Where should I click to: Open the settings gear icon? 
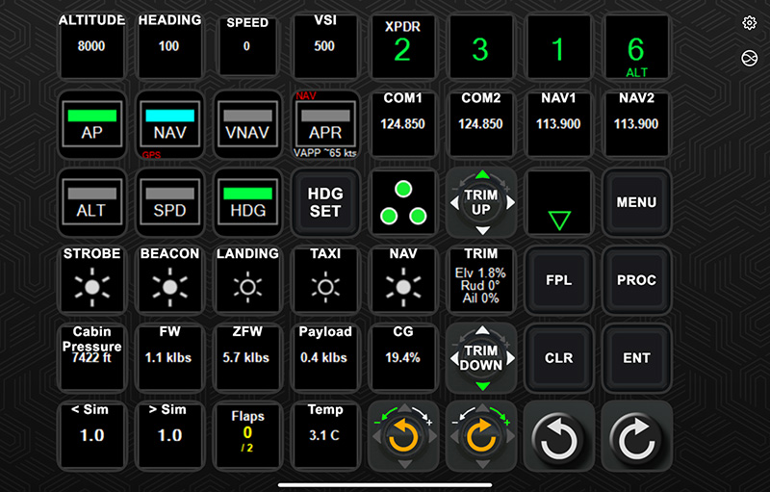(749, 23)
